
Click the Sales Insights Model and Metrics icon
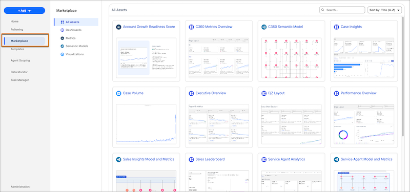[118, 159]
